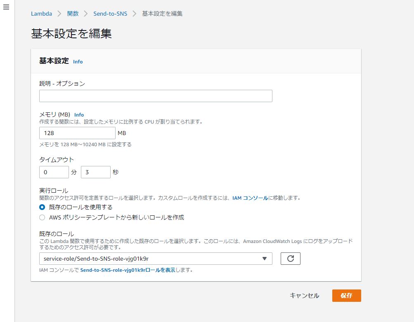The height and width of the screenshot is (322, 414).
Task: Click the timeout minutes field showing 0
Action: (54, 172)
